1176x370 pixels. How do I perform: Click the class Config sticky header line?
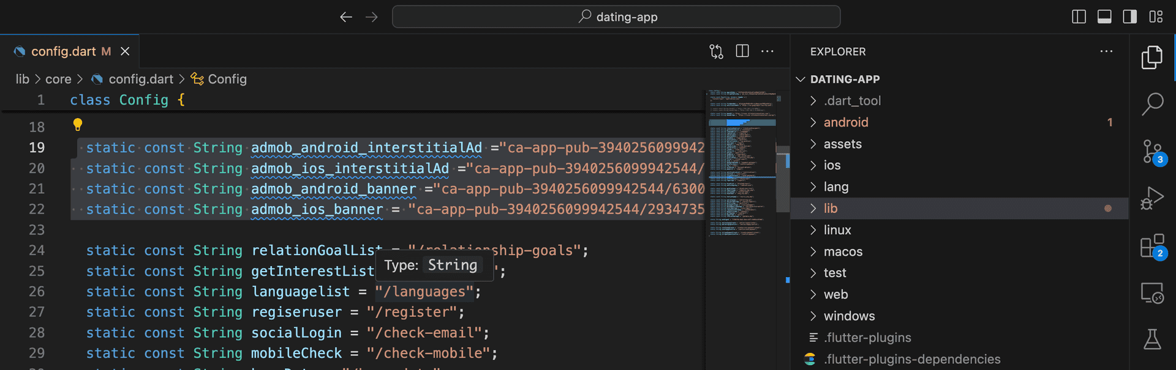353,100
